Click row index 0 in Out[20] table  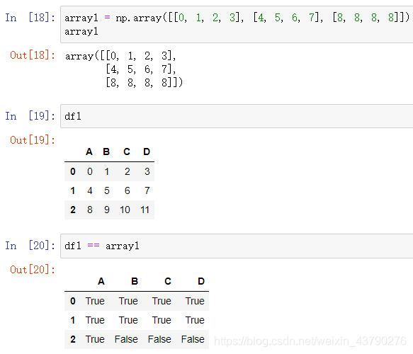[x=73, y=301]
